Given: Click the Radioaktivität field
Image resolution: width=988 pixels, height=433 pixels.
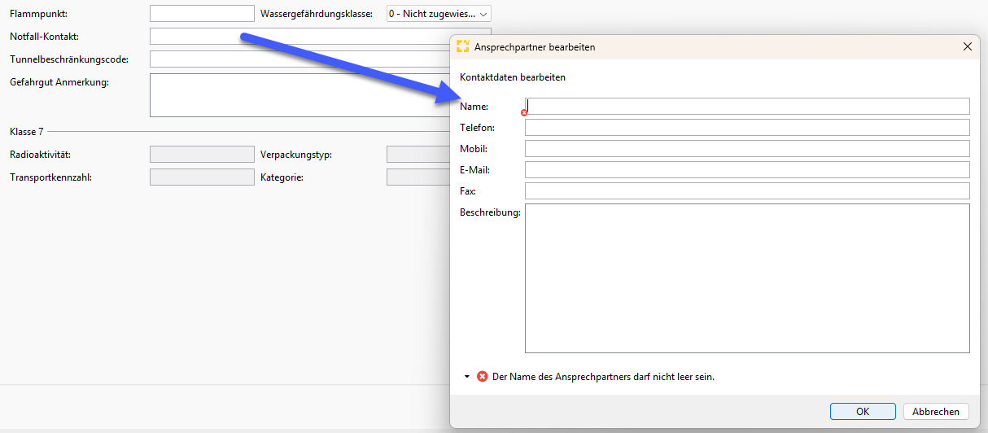Looking at the screenshot, I should click(202, 155).
